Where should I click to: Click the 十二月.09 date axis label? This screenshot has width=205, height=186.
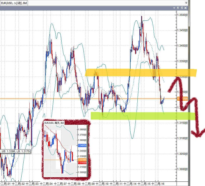pyautogui.click(x=88, y=184)
